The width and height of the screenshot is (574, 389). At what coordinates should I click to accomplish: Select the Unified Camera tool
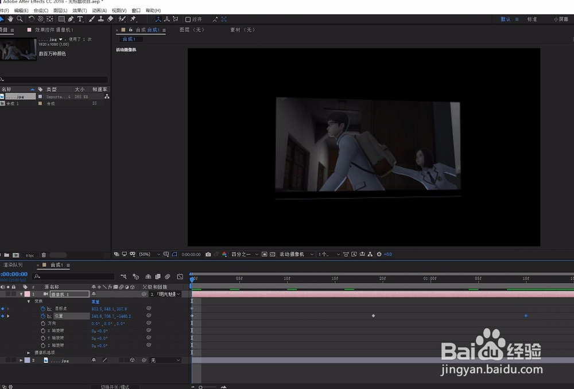(41, 19)
